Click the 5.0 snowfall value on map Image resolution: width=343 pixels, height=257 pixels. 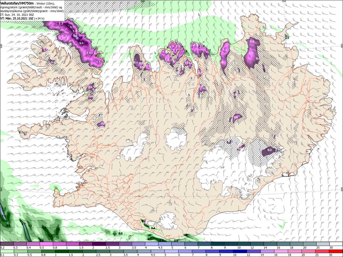point(75,35)
